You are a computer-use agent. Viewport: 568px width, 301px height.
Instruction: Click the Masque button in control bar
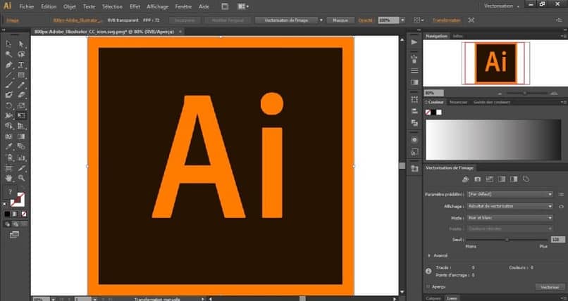340,20
